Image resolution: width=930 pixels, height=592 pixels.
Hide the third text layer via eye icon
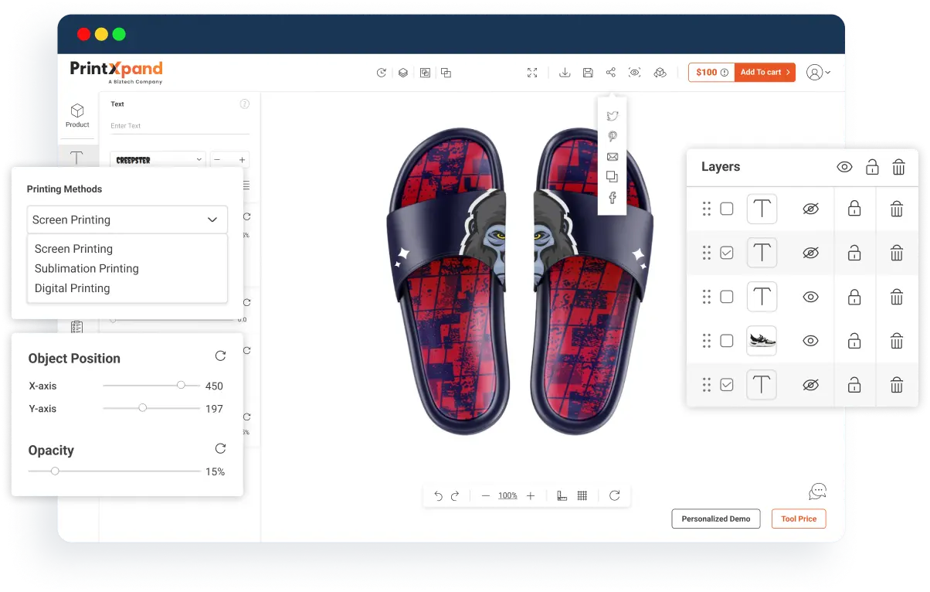[810, 297]
